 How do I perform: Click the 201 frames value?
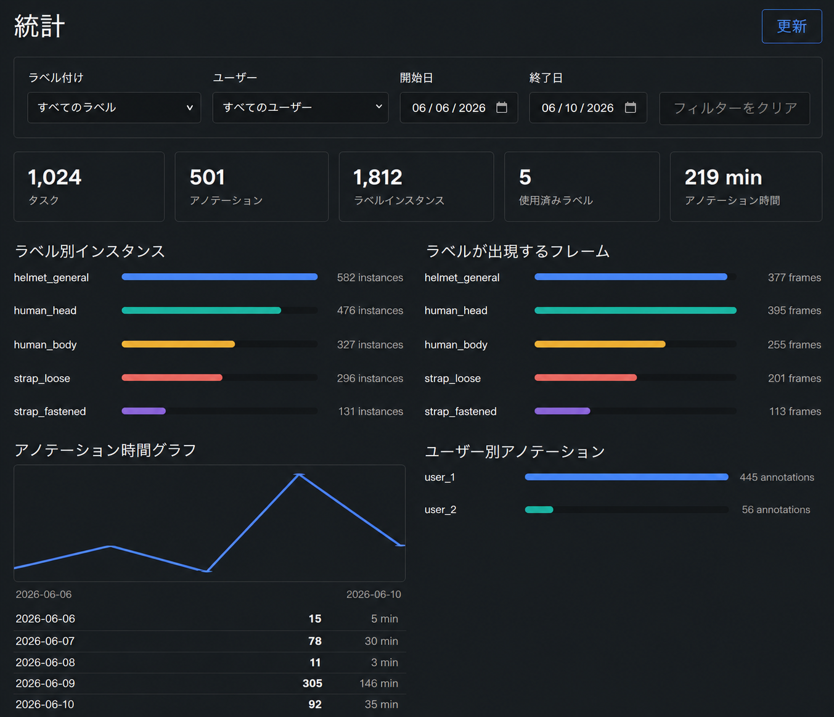(795, 378)
